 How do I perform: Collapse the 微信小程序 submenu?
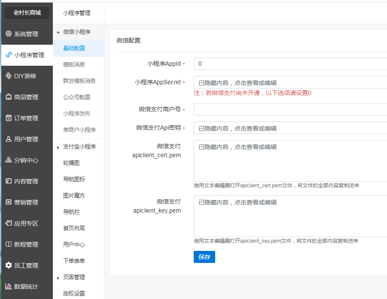[x=58, y=32]
